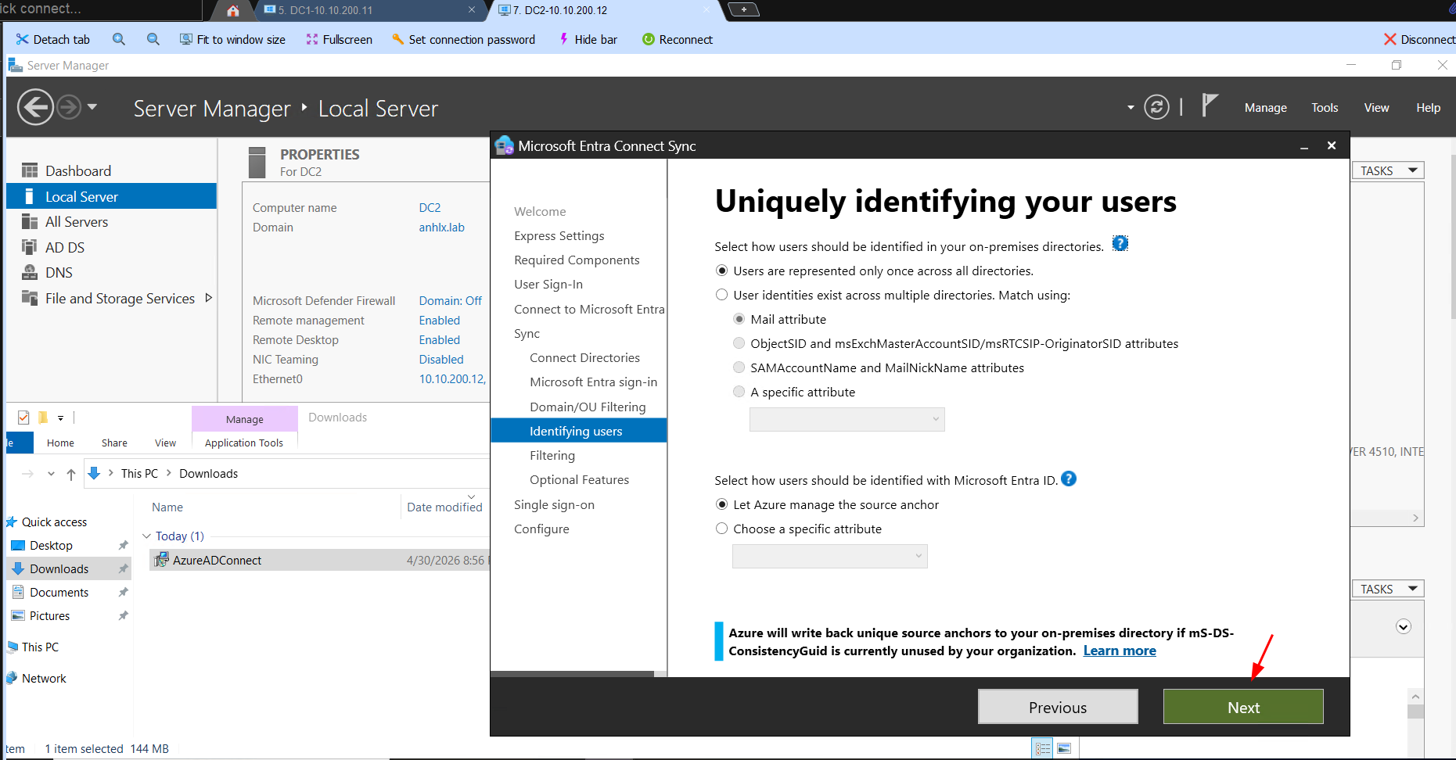Click the Learn more link
The width and height of the screenshot is (1456, 760).
tap(1120, 651)
